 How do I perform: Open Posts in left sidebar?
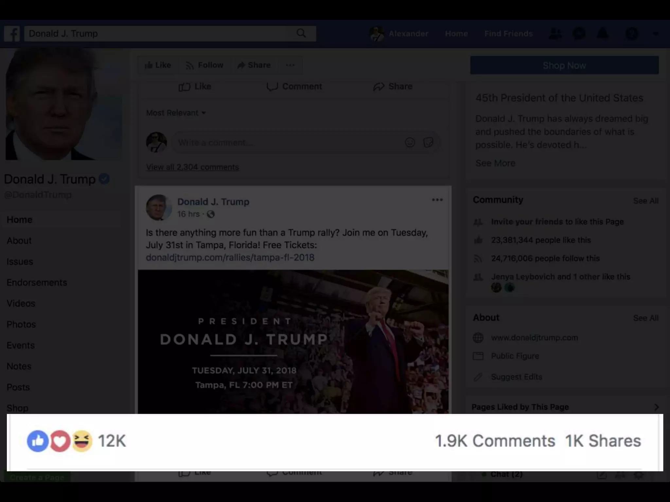click(18, 387)
